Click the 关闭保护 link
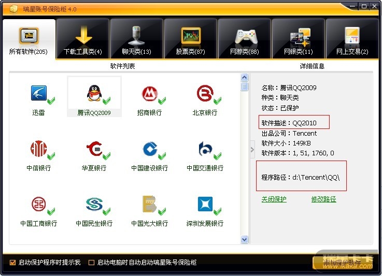The width and height of the screenshot is (382, 276). coord(274,199)
